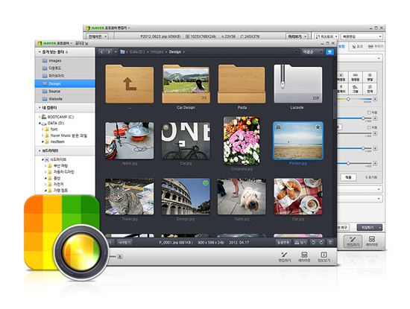This screenshot has width=410, height=309.
Task: Enable the first 자동 checkbox in editor panel
Action: pyautogui.click(x=369, y=112)
